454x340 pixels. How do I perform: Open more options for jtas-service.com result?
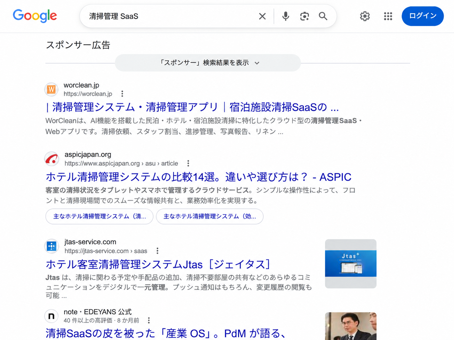tap(157, 251)
